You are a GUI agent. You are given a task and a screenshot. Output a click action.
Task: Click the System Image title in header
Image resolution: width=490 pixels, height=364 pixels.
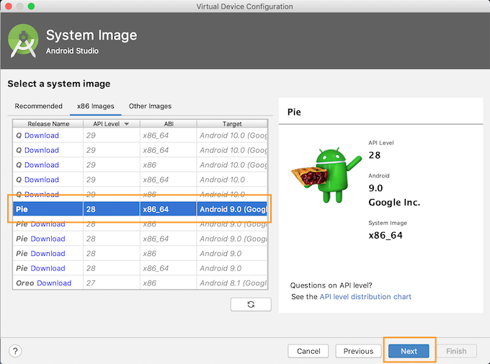pyautogui.click(x=92, y=35)
